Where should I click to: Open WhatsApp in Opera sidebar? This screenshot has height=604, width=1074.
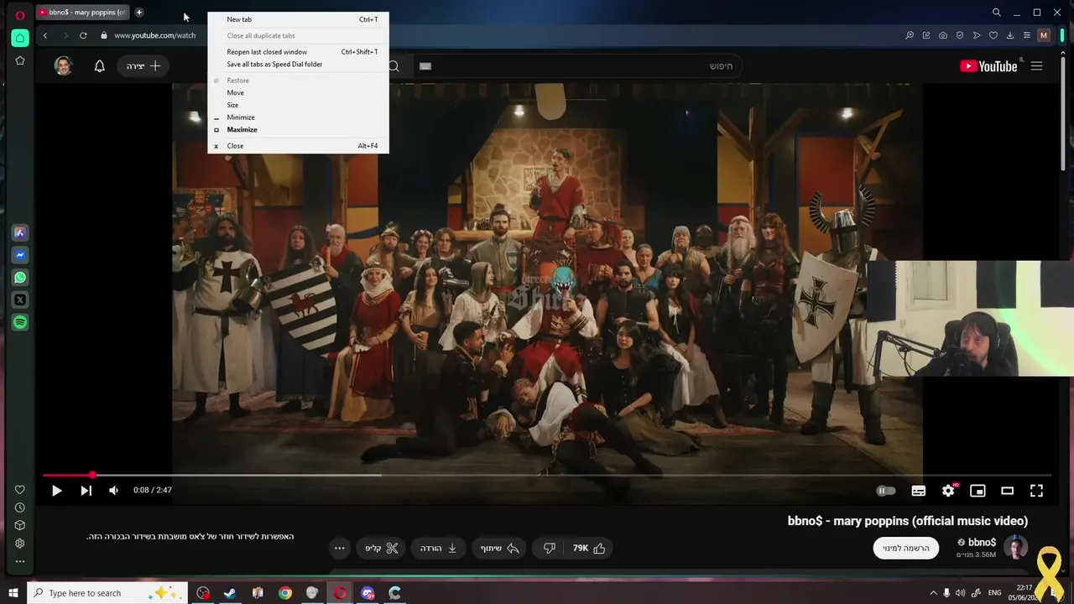[x=20, y=278]
